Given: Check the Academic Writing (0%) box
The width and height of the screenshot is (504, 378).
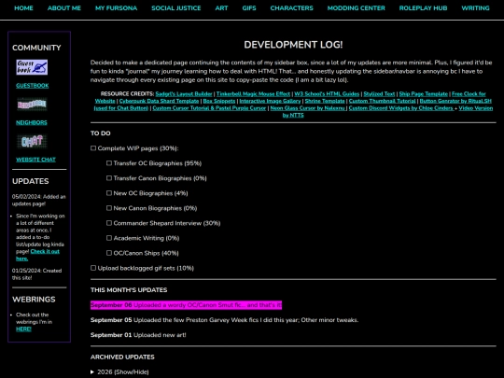Looking at the screenshot, I should 109,238.
